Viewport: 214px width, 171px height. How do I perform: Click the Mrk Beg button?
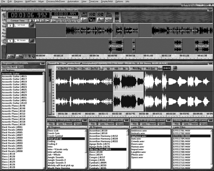click(137, 68)
